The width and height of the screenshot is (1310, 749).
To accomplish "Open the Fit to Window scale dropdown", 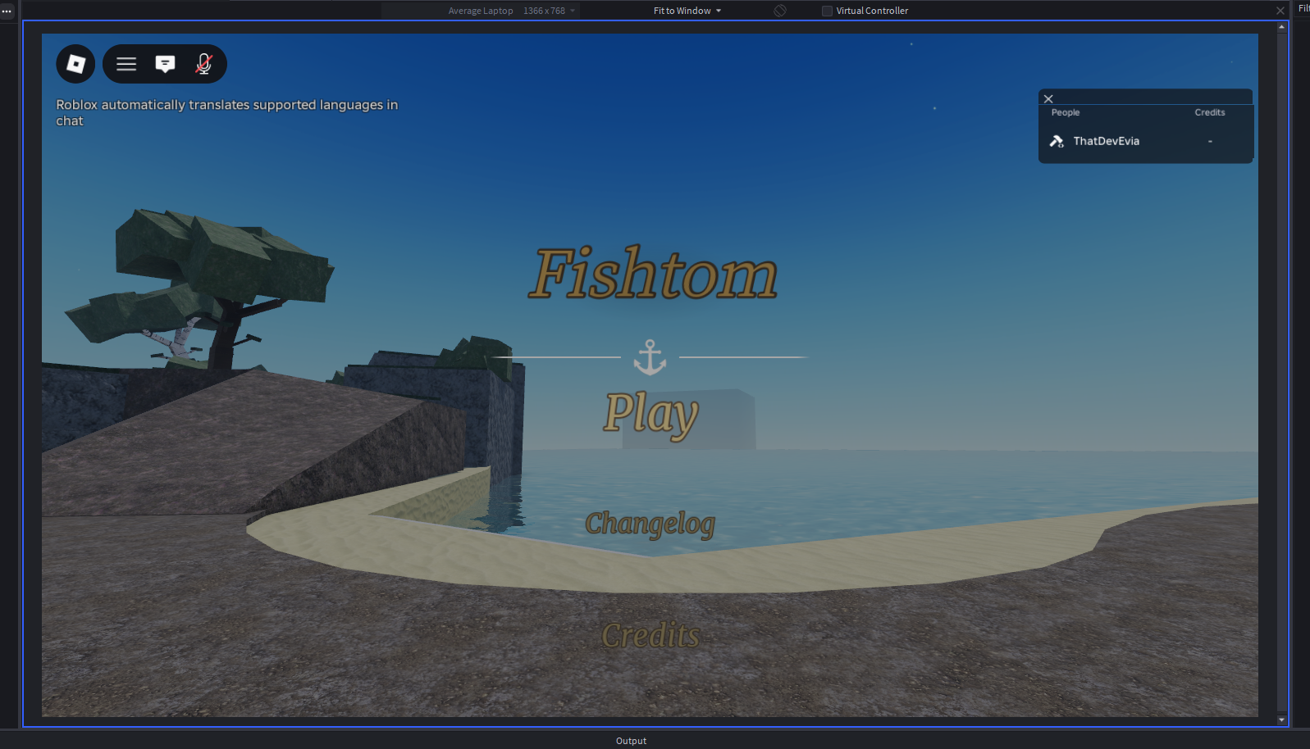I will click(x=687, y=11).
